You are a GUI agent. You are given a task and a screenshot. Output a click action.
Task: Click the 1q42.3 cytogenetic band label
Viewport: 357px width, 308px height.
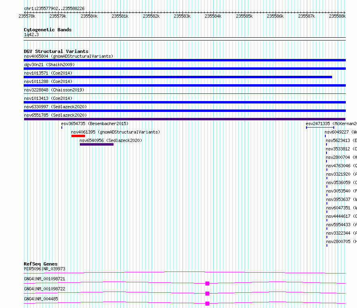click(31, 35)
